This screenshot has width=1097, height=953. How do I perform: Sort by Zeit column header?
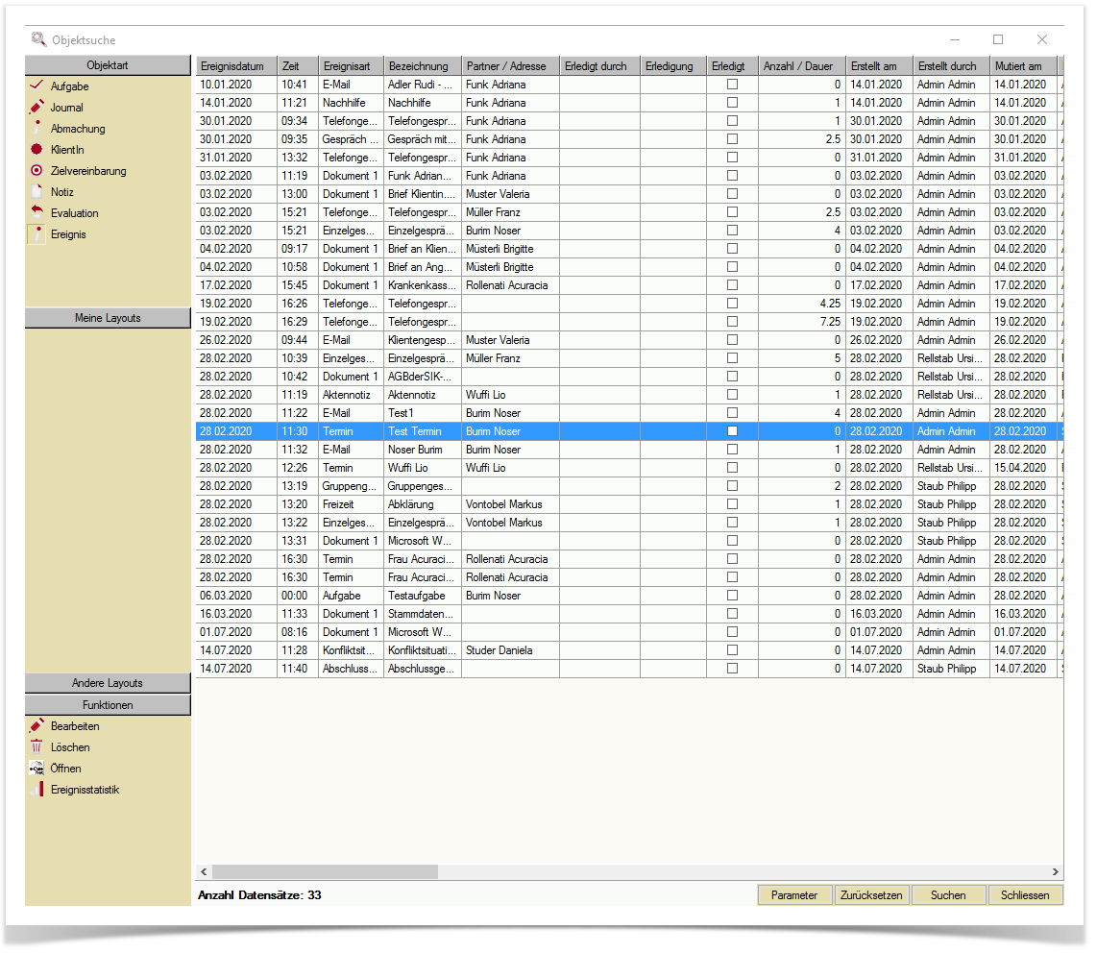(x=298, y=65)
